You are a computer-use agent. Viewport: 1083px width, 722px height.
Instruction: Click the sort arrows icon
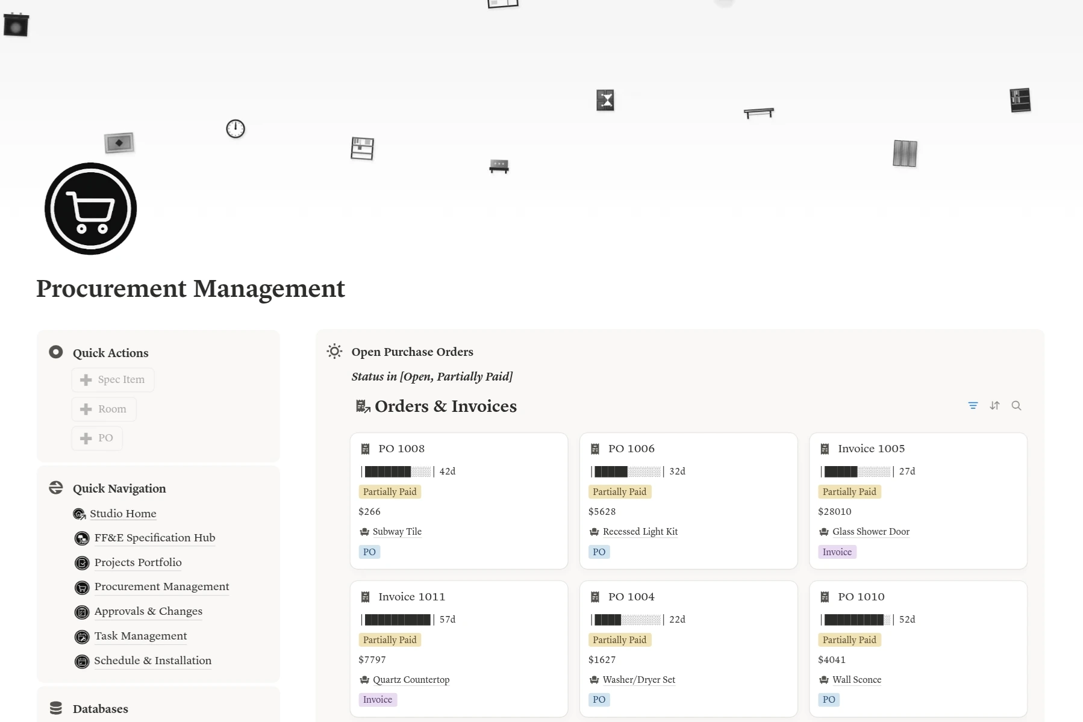point(994,406)
